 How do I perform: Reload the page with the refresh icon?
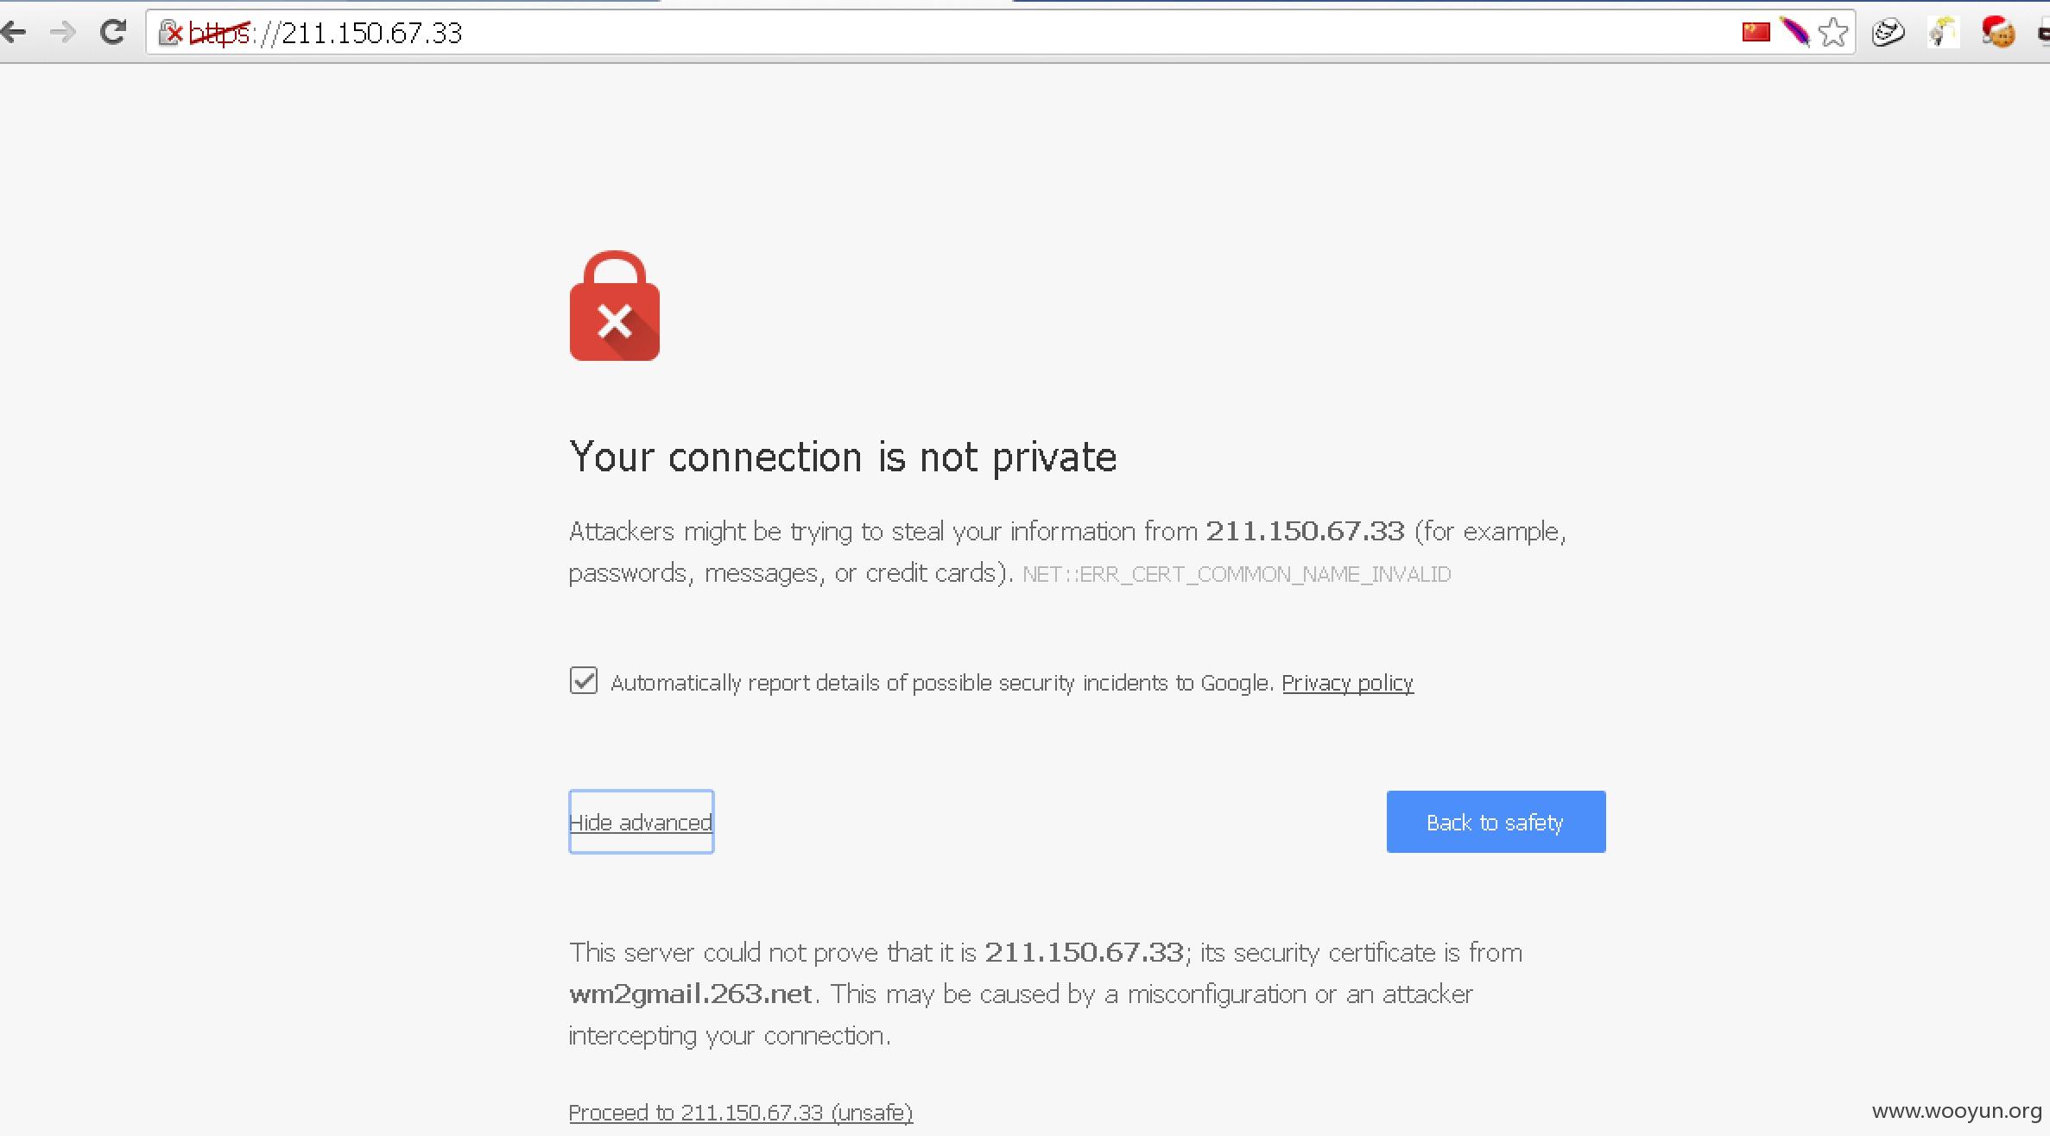tap(113, 33)
